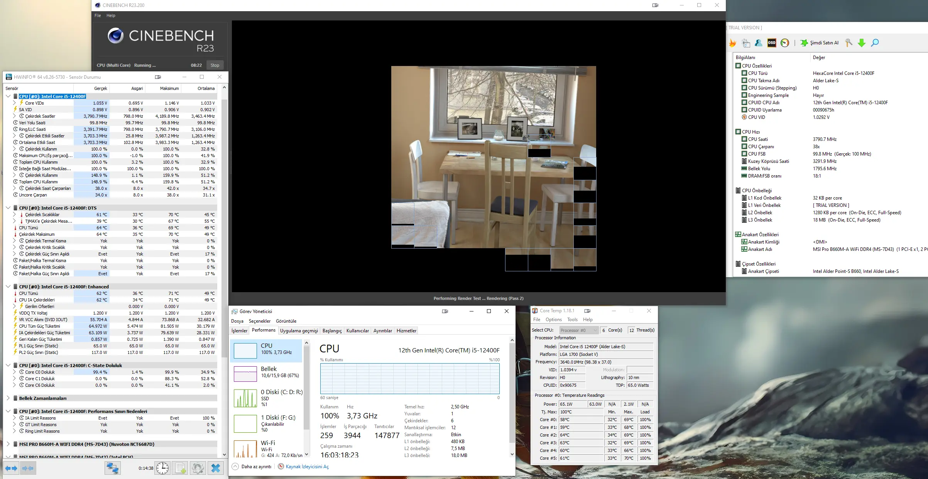928x479 pixels.
Task: Click the wrench and key tools icon
Action: click(849, 43)
